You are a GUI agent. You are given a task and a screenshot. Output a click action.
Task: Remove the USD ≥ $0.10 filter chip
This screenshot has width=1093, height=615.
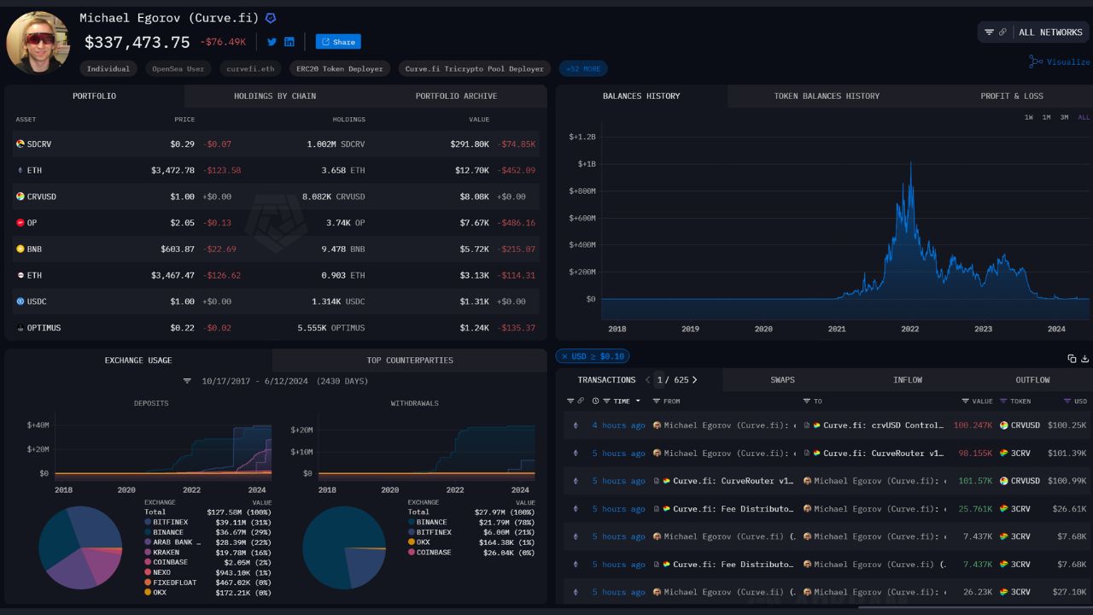pos(564,356)
